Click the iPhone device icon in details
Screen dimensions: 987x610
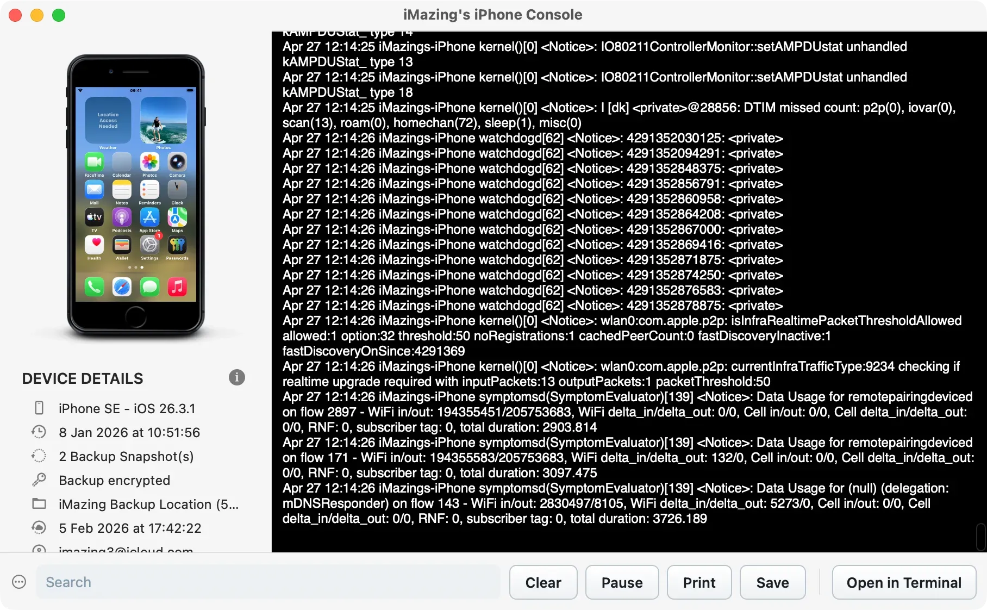tap(39, 408)
